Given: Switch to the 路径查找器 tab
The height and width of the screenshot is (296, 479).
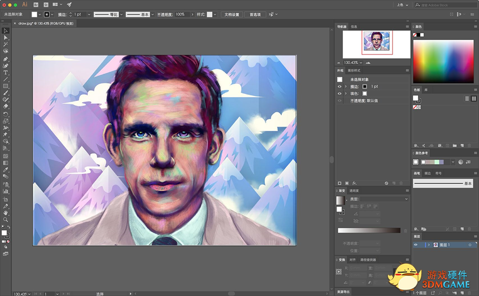Looking at the screenshot, I should point(368,260).
